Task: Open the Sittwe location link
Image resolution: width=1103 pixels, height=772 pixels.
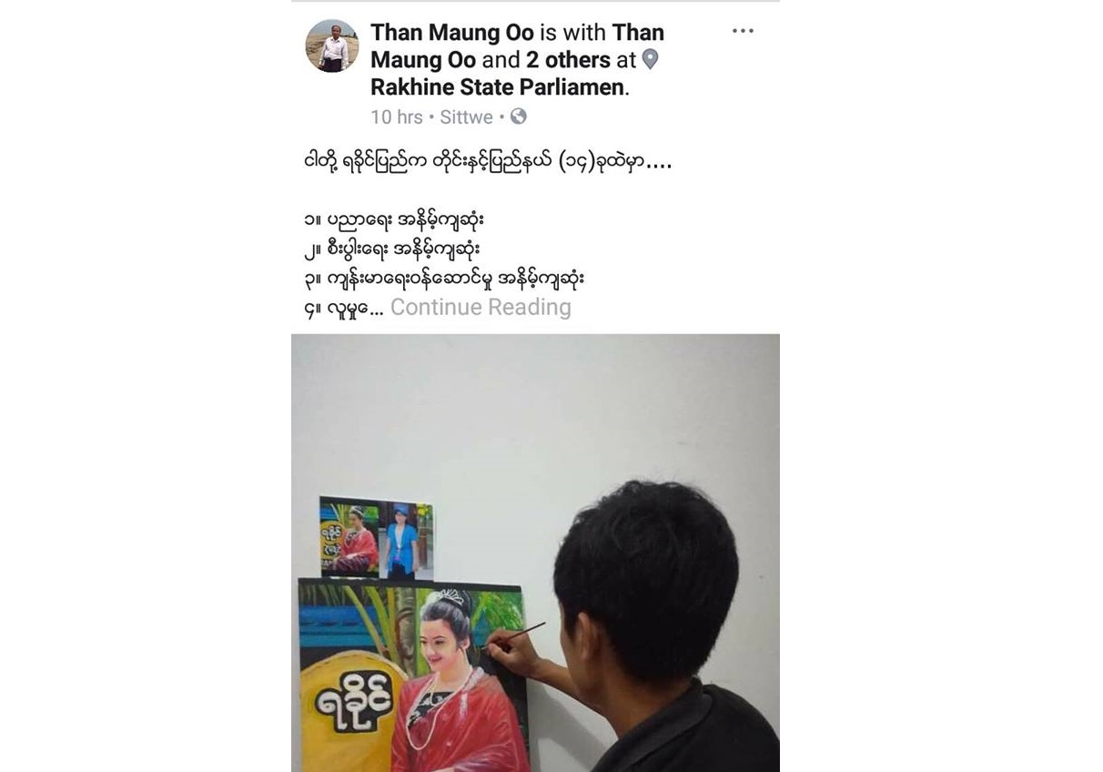Action: tap(466, 117)
